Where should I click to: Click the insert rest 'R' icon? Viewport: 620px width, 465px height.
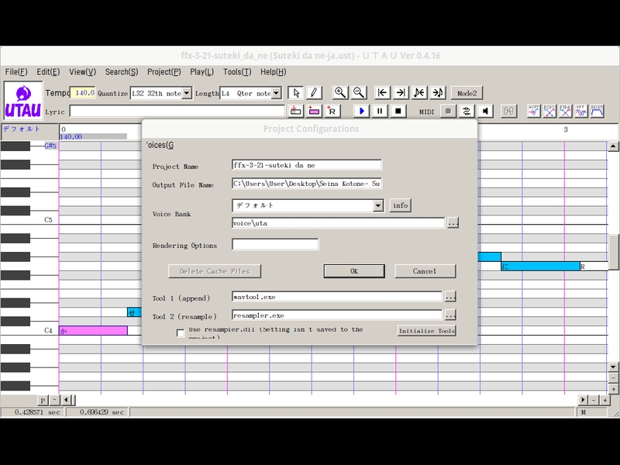(332, 112)
